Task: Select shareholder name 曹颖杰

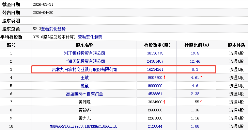Action: [84, 110]
